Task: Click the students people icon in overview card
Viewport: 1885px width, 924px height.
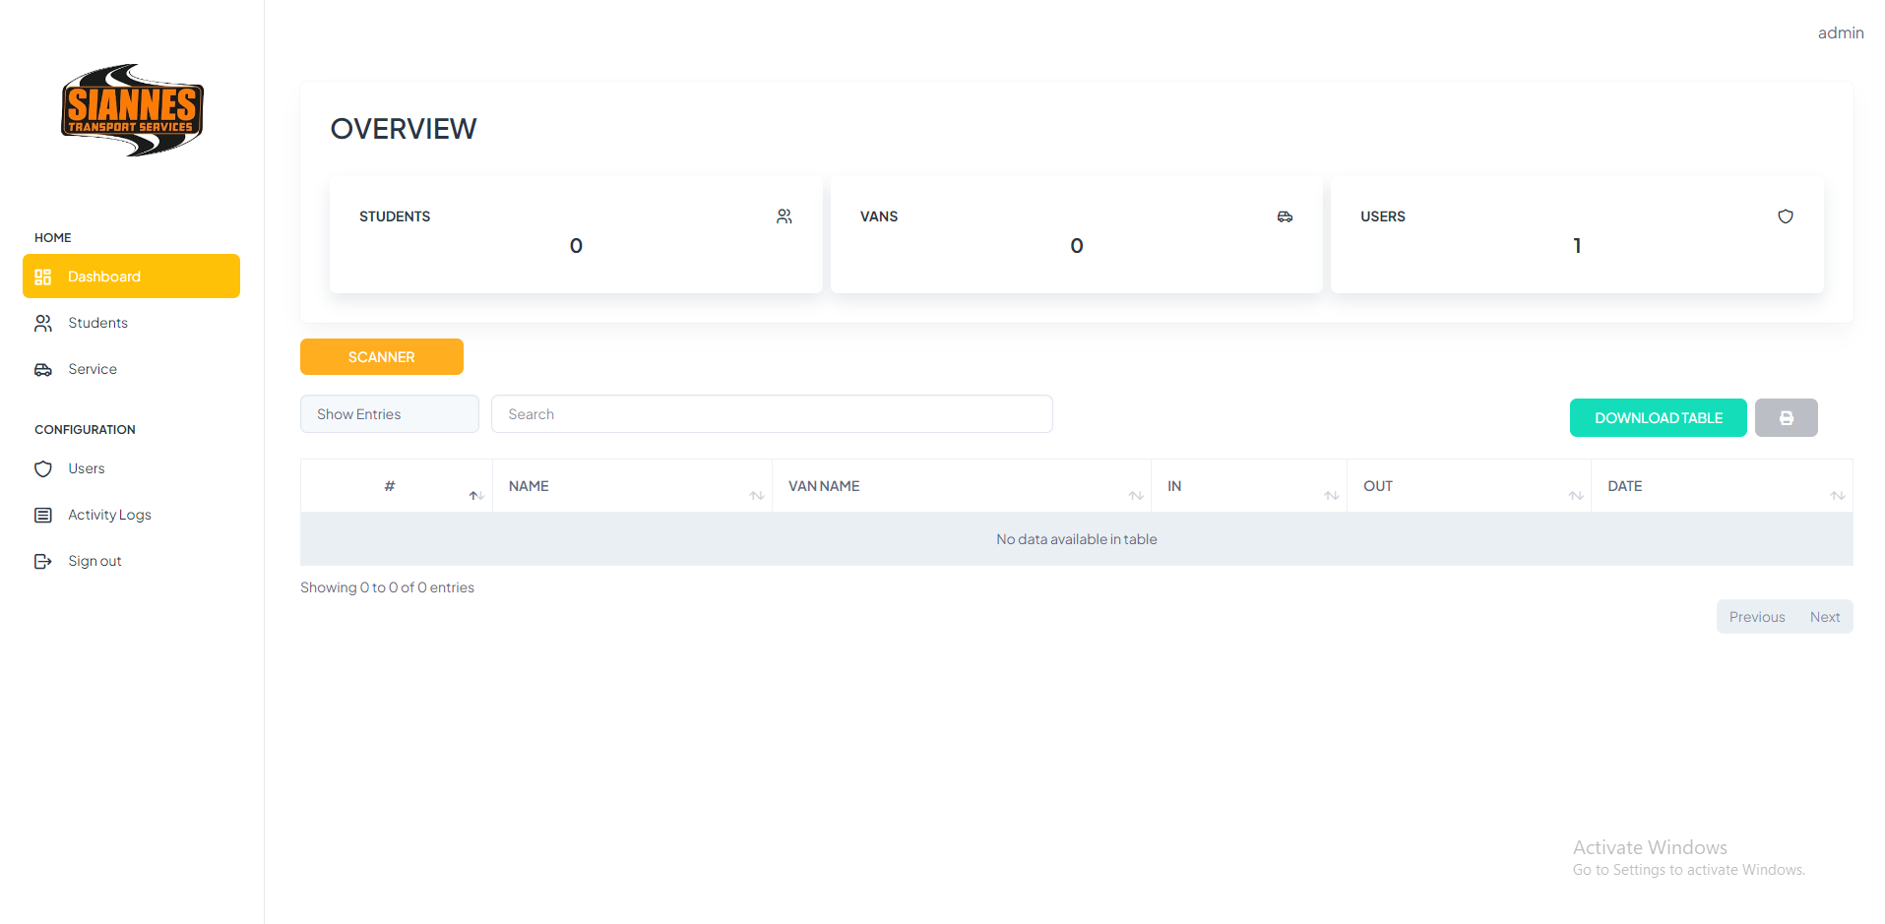Action: tap(784, 216)
